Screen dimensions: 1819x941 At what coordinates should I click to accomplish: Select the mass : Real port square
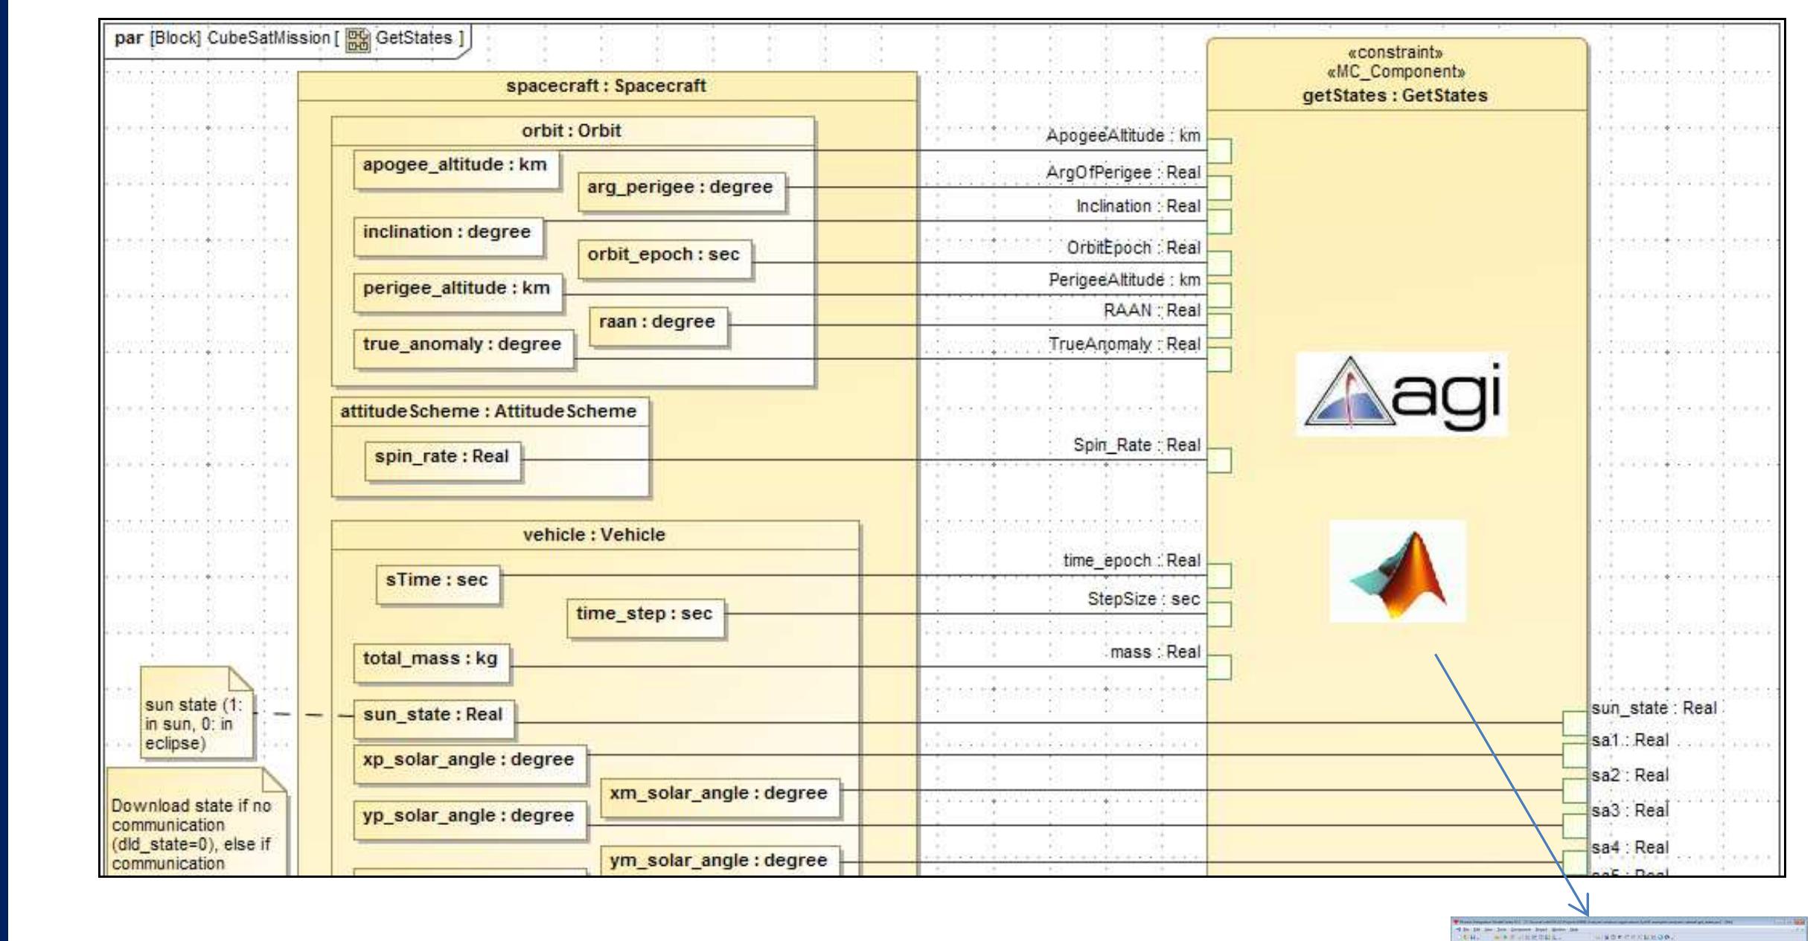point(1218,667)
